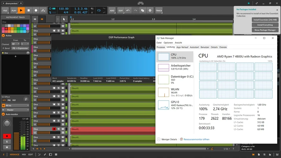Click the track name field showing Diva
The width and height of the screenshot is (281, 158).
(15, 22)
